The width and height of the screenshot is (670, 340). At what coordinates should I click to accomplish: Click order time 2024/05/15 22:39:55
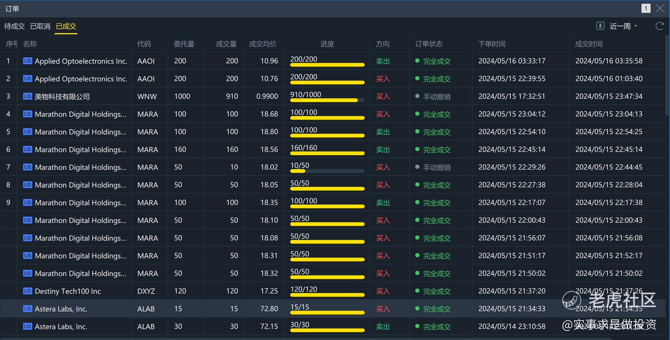512,79
